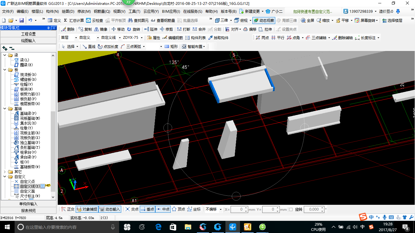Open the 视图(V) menu
The width and height of the screenshot is (415, 233).
point(119,12)
